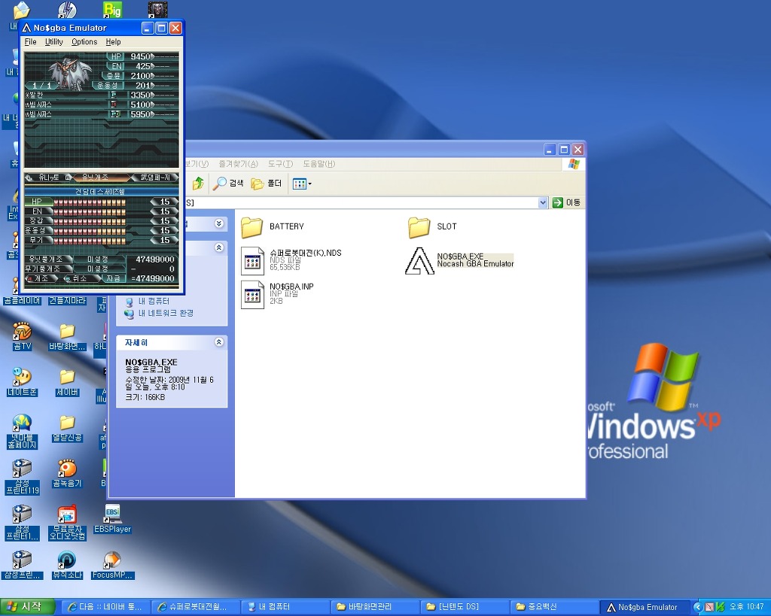Select the NO$GBA.EXE application icon
The width and height of the screenshot is (771, 616).
[x=419, y=260]
